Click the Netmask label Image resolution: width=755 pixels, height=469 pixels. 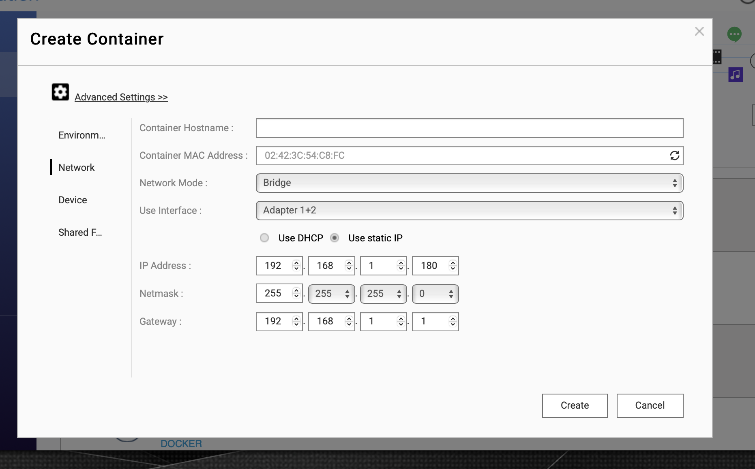[161, 294]
